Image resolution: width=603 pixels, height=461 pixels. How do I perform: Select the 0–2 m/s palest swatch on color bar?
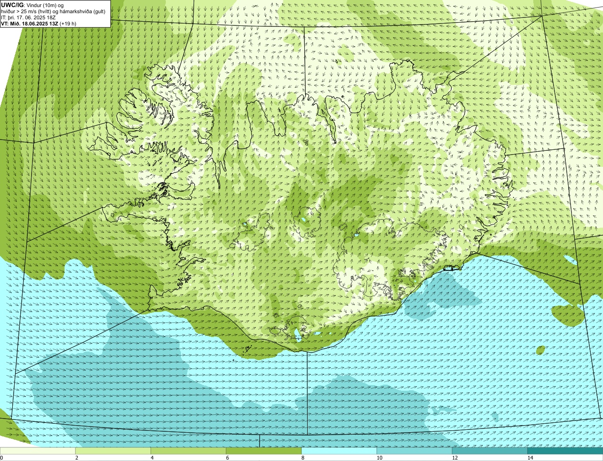tap(38, 451)
